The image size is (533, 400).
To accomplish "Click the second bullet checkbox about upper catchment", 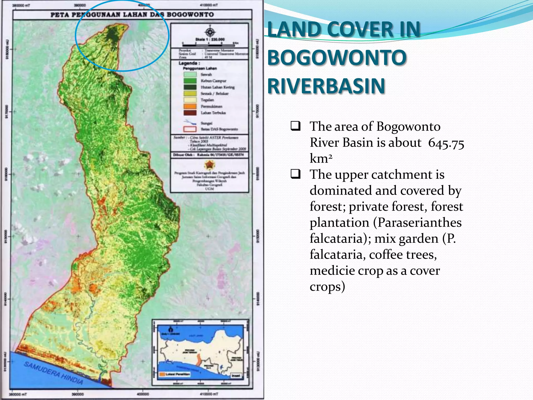I will click(x=296, y=174).
